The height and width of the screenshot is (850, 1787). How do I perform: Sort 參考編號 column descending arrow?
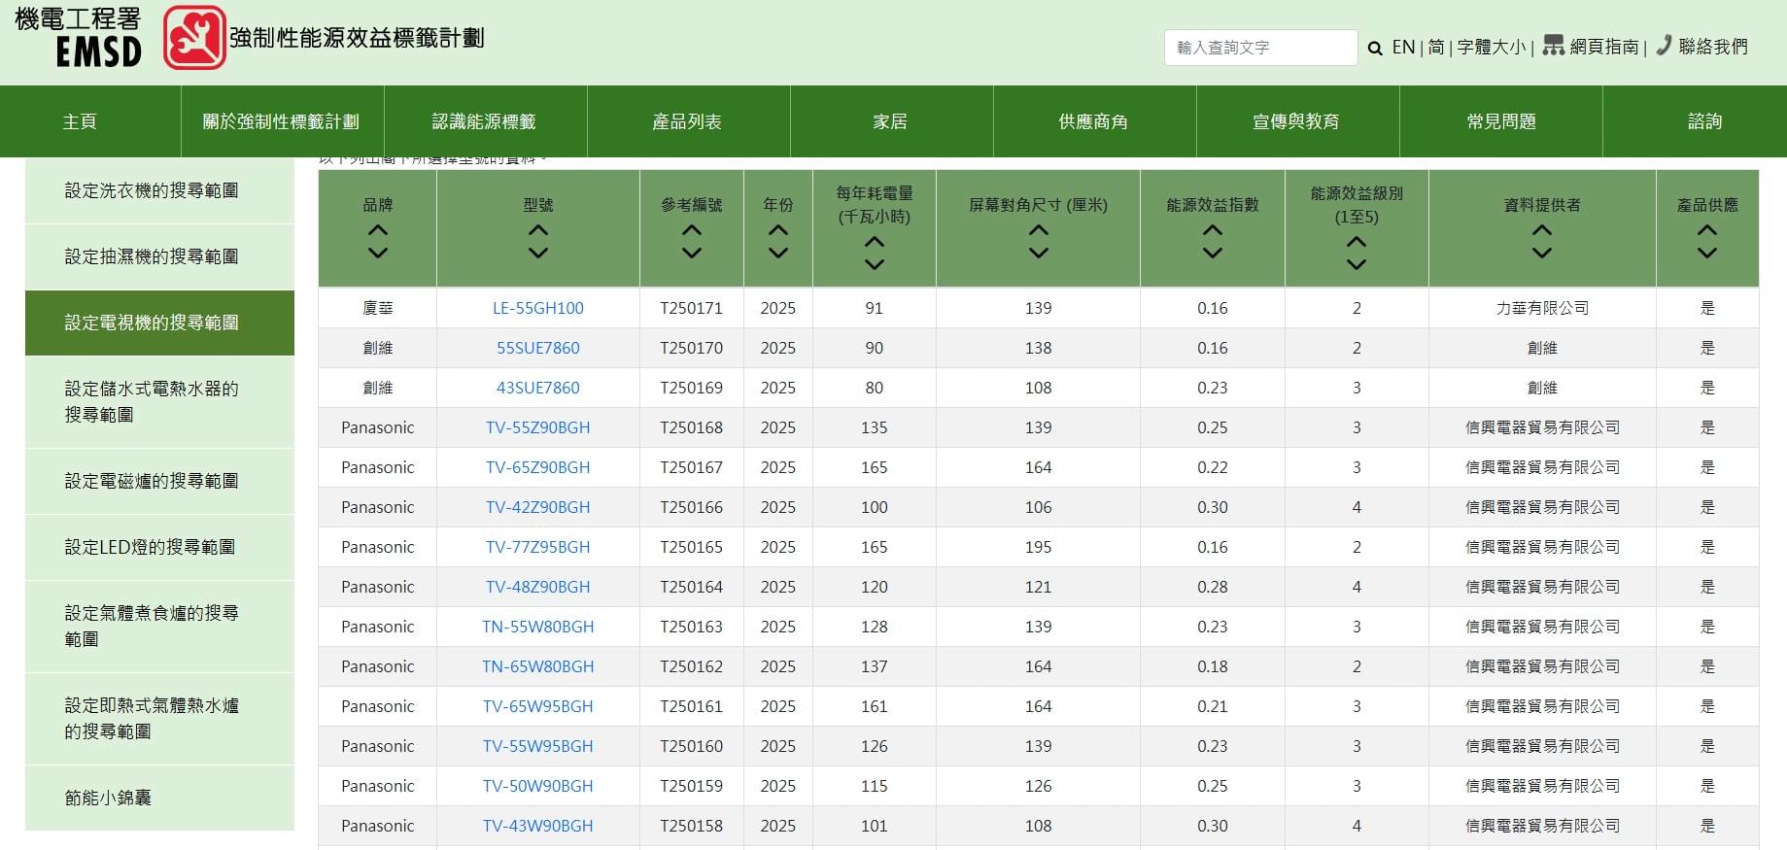coord(692,253)
